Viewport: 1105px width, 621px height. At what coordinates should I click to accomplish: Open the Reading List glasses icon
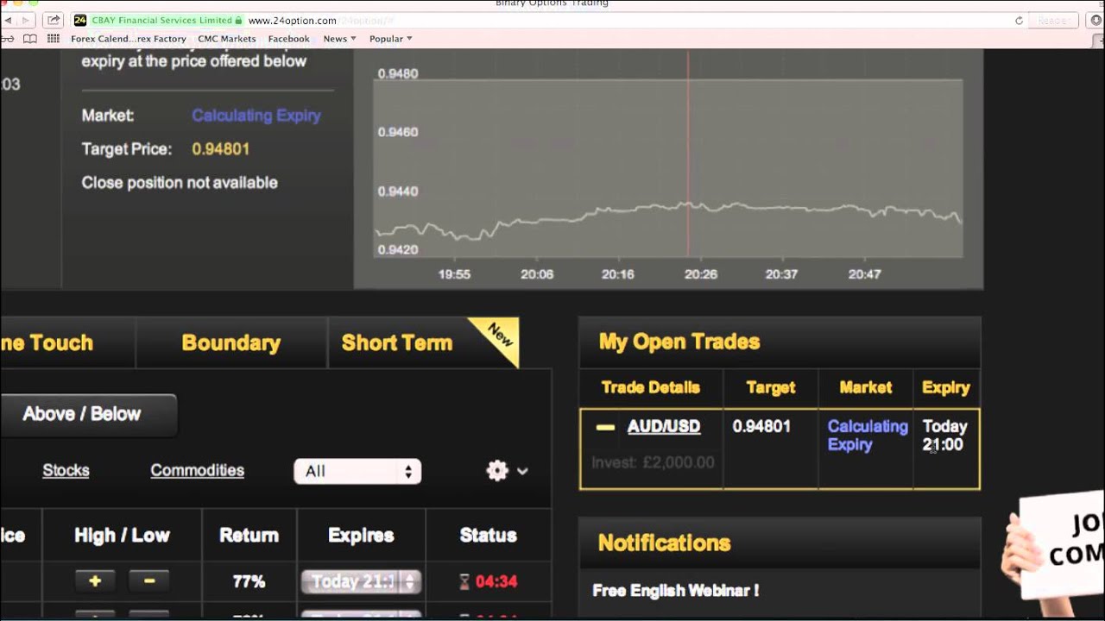point(9,39)
